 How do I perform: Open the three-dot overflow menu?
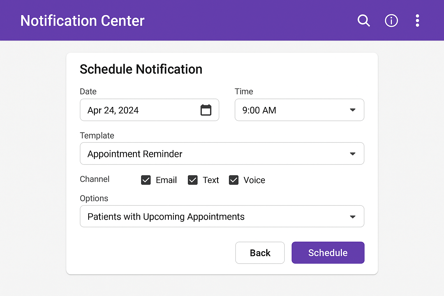[x=417, y=21]
